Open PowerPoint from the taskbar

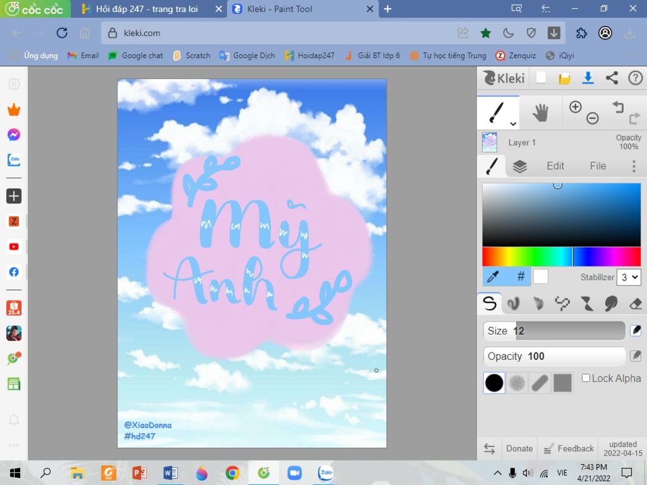[x=140, y=473]
